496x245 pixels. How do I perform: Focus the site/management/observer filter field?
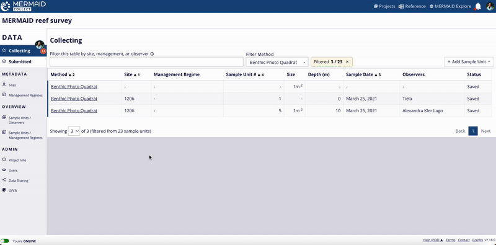point(146,62)
